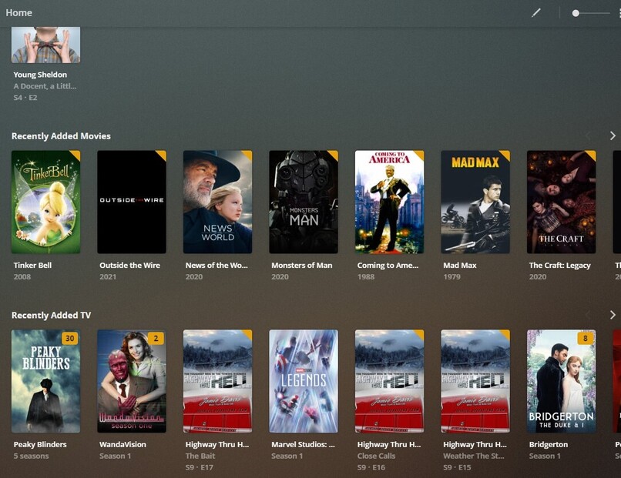Click the WandaVision title text
The image size is (621, 478).
(x=123, y=444)
